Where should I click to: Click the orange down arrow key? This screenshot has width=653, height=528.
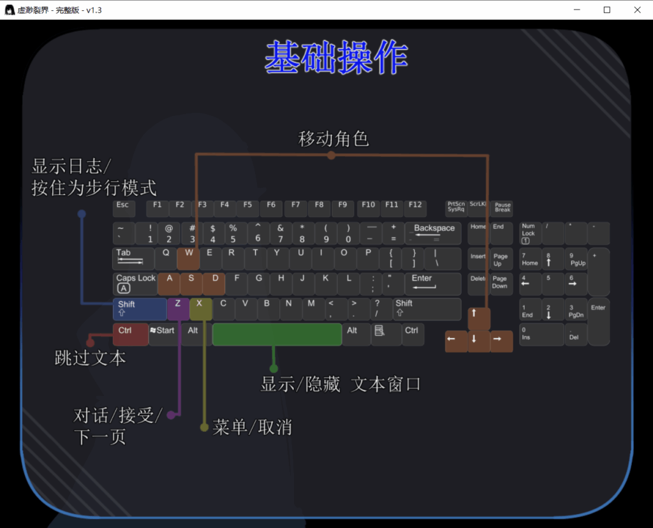pos(479,341)
